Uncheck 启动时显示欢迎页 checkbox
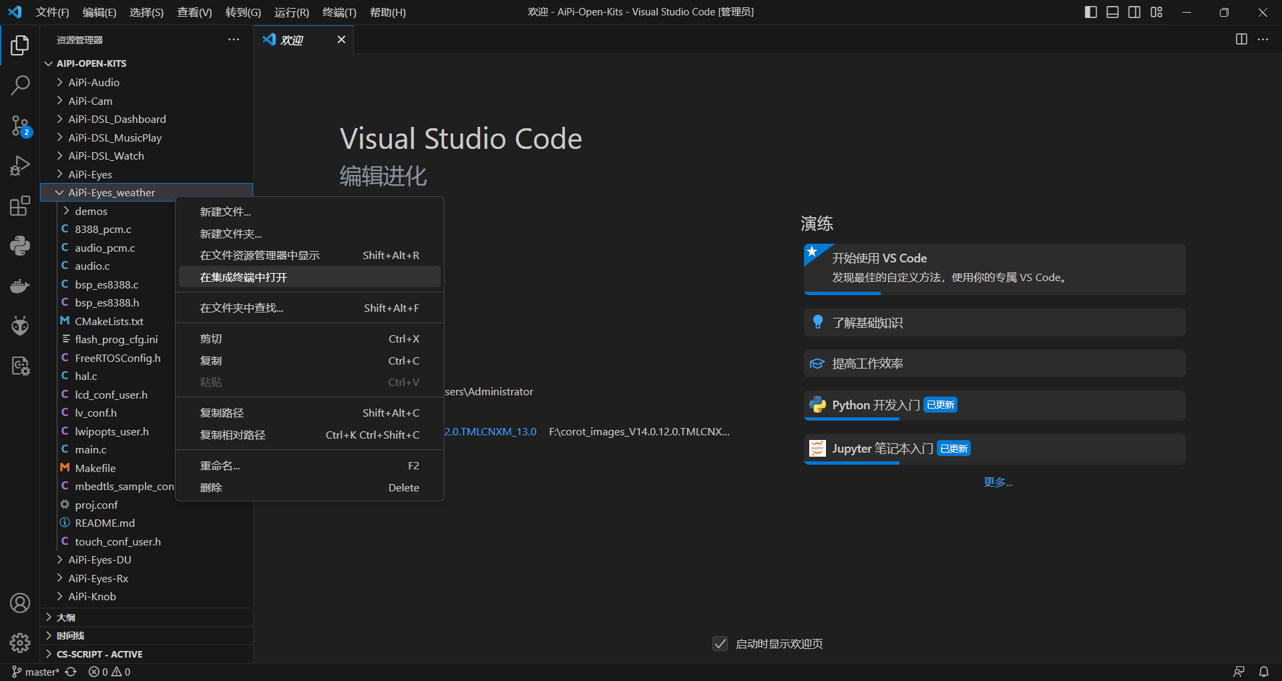 (x=720, y=644)
